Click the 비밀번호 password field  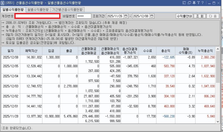(x=84, y=16)
